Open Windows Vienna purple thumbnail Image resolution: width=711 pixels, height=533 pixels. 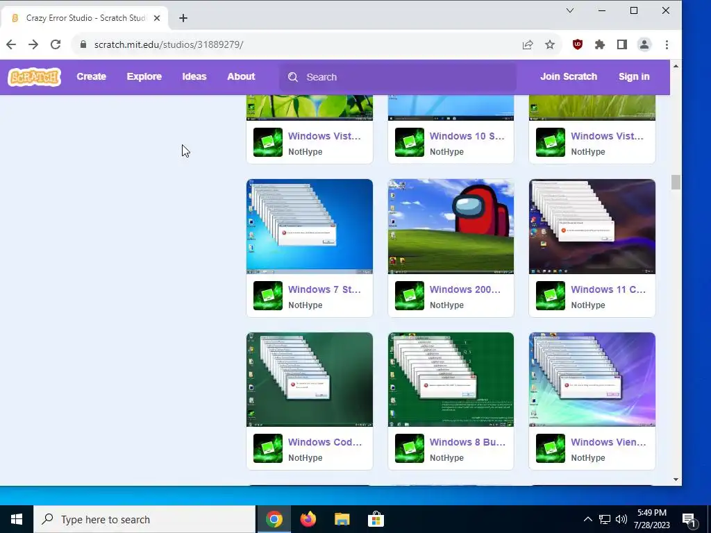[592, 380]
